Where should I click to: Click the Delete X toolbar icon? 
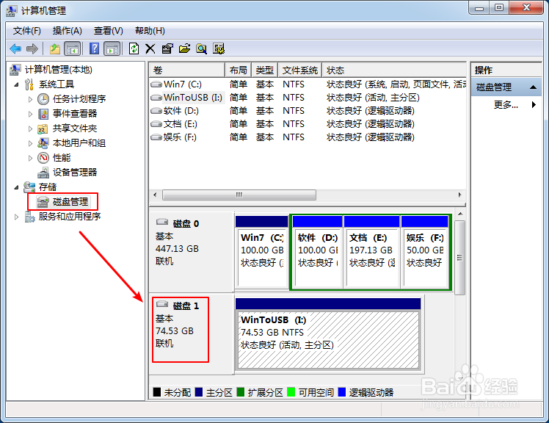150,48
